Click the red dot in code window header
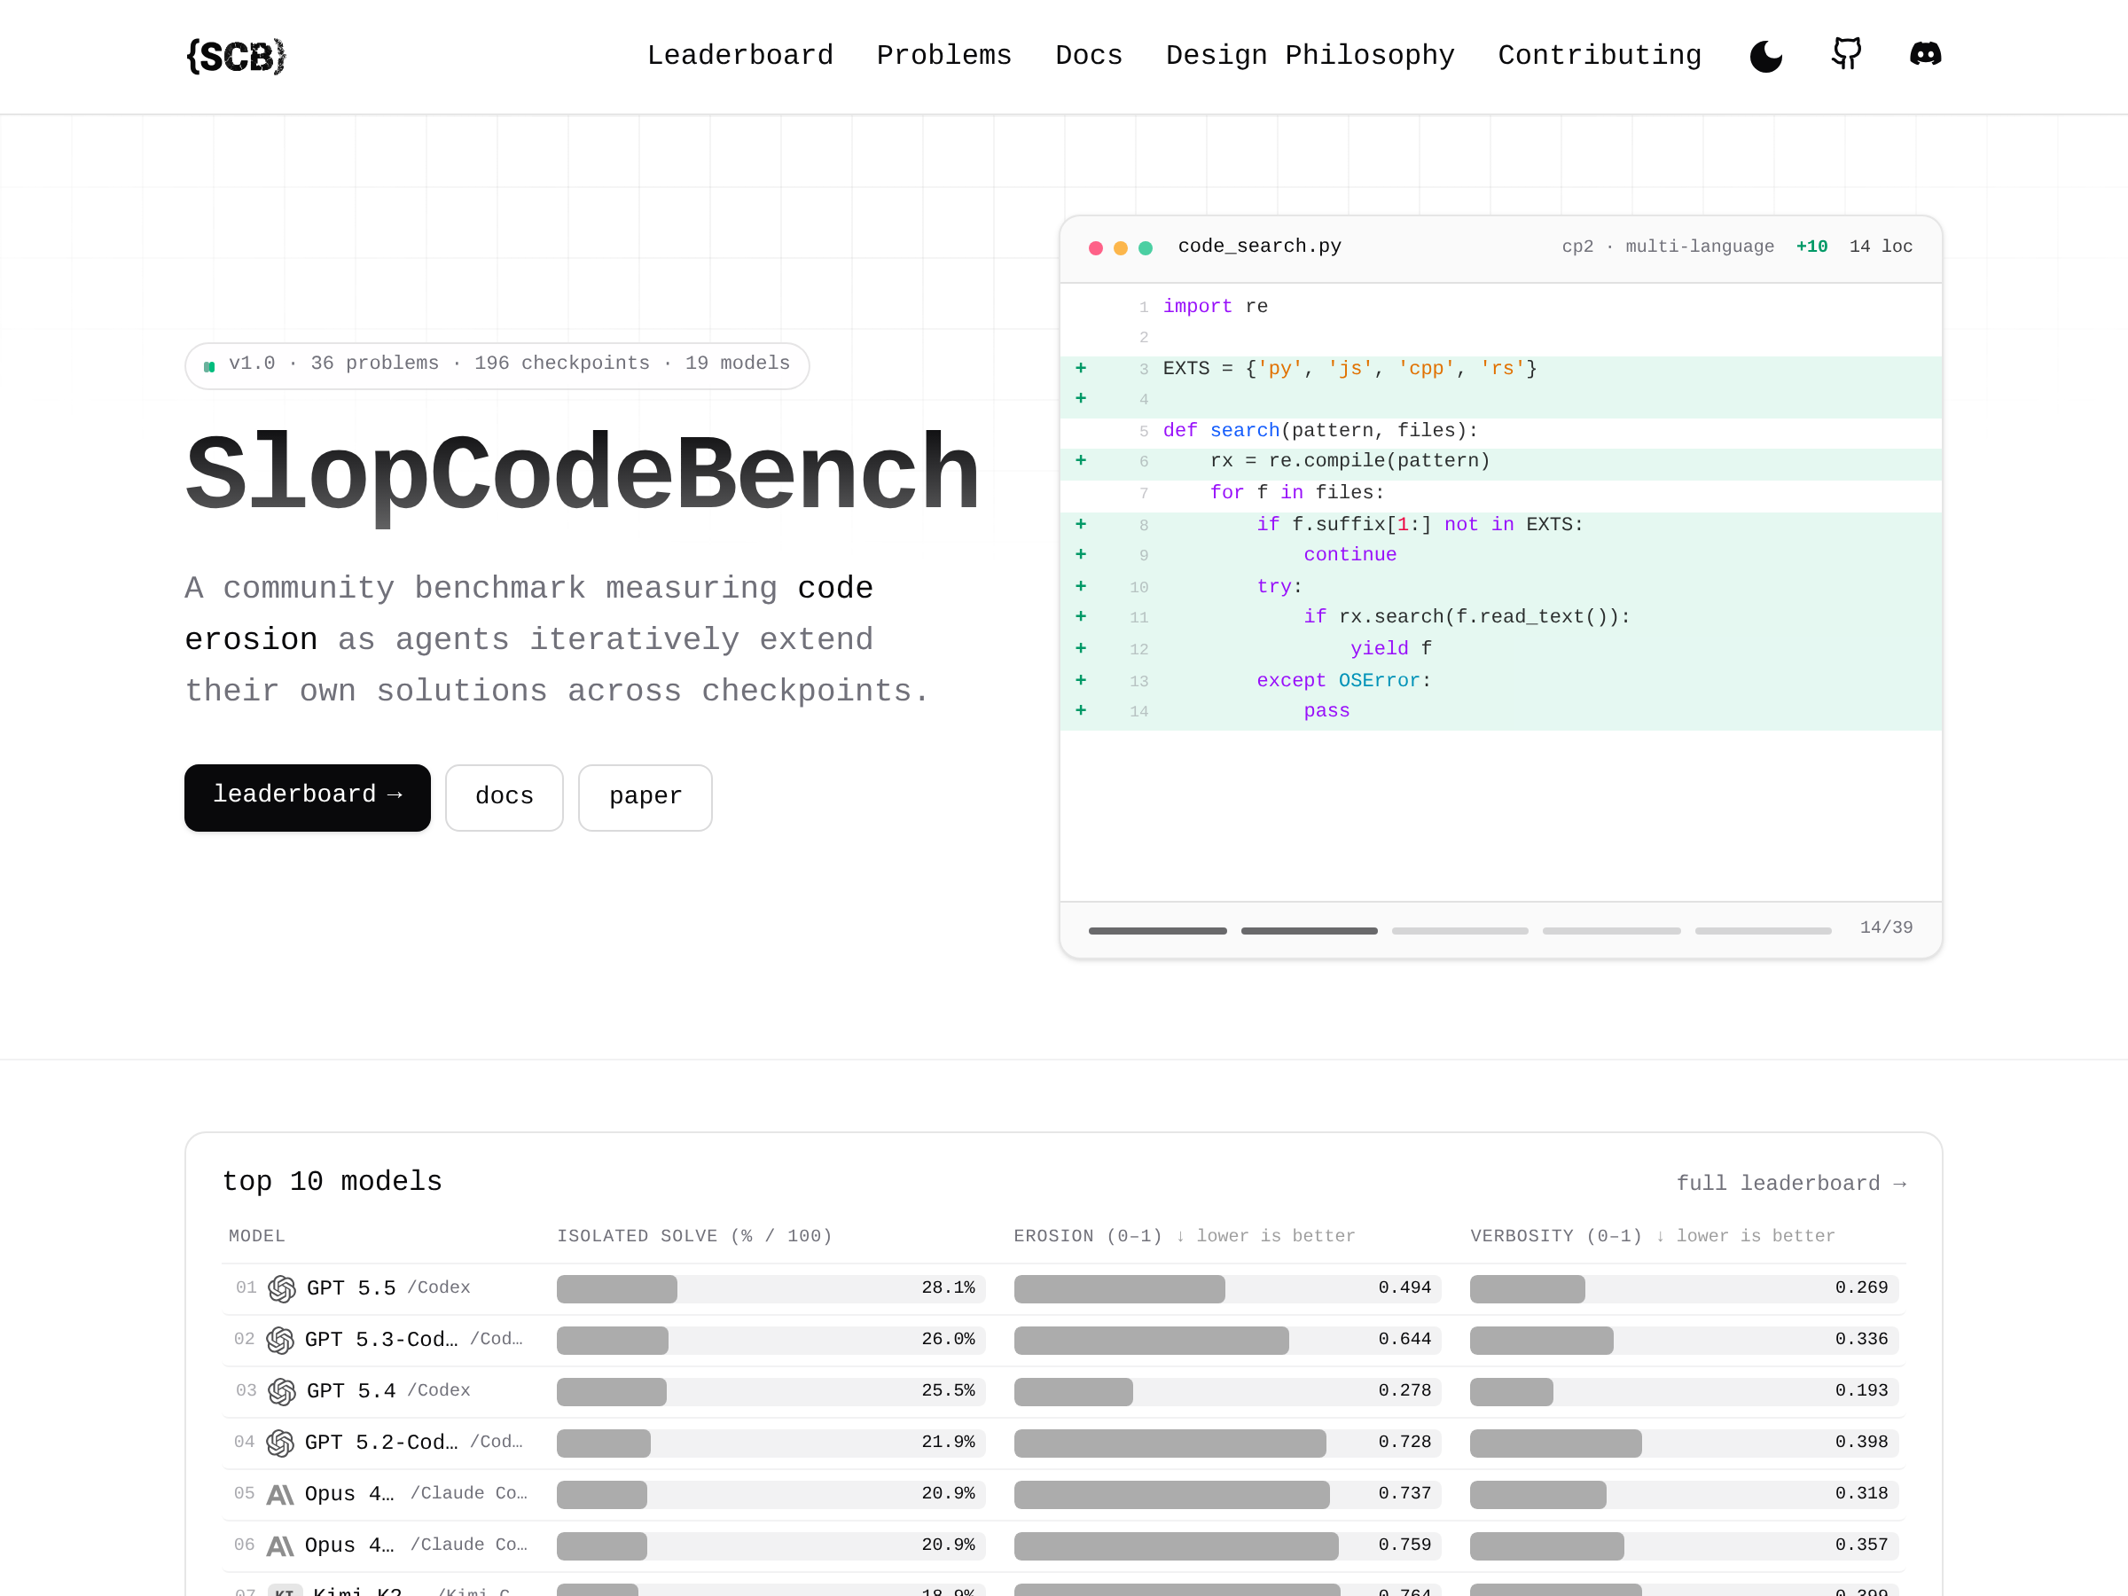The width and height of the screenshot is (2128, 1596). click(1095, 247)
